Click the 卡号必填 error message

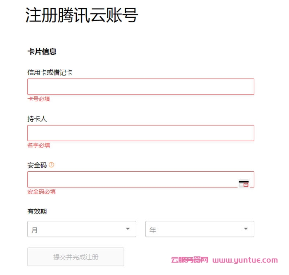[39, 99]
